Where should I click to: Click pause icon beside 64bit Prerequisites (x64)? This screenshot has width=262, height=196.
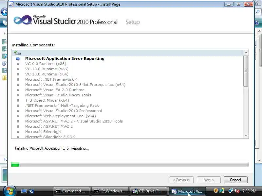point(18,85)
